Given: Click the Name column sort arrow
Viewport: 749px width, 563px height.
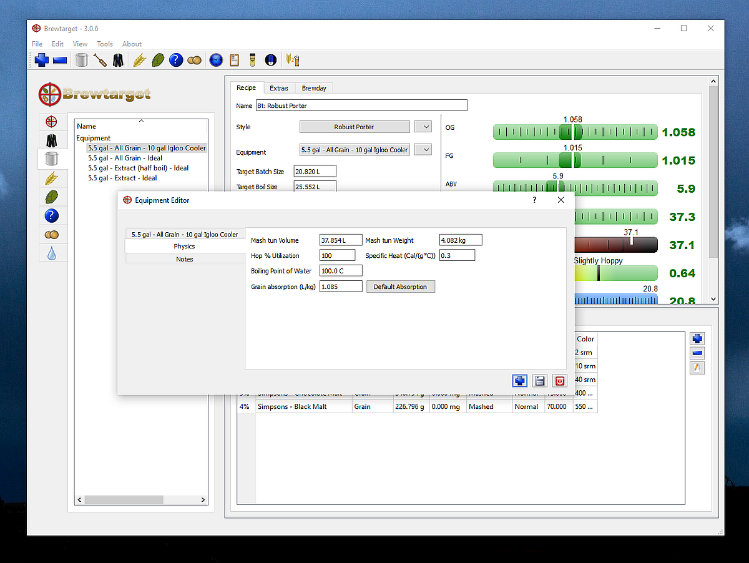Looking at the screenshot, I should pos(141,120).
